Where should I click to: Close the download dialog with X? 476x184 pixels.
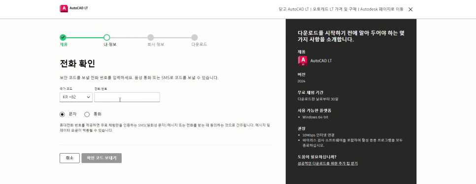point(410,9)
